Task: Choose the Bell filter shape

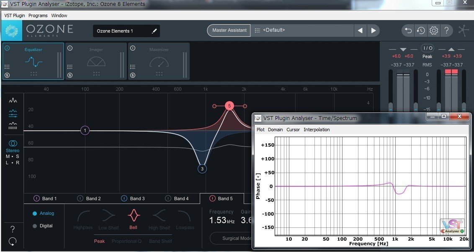Action: 133,220
